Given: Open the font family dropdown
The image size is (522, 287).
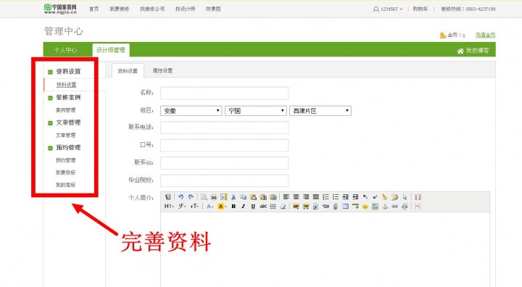Looking at the screenshot, I should pyautogui.click(x=182, y=207).
